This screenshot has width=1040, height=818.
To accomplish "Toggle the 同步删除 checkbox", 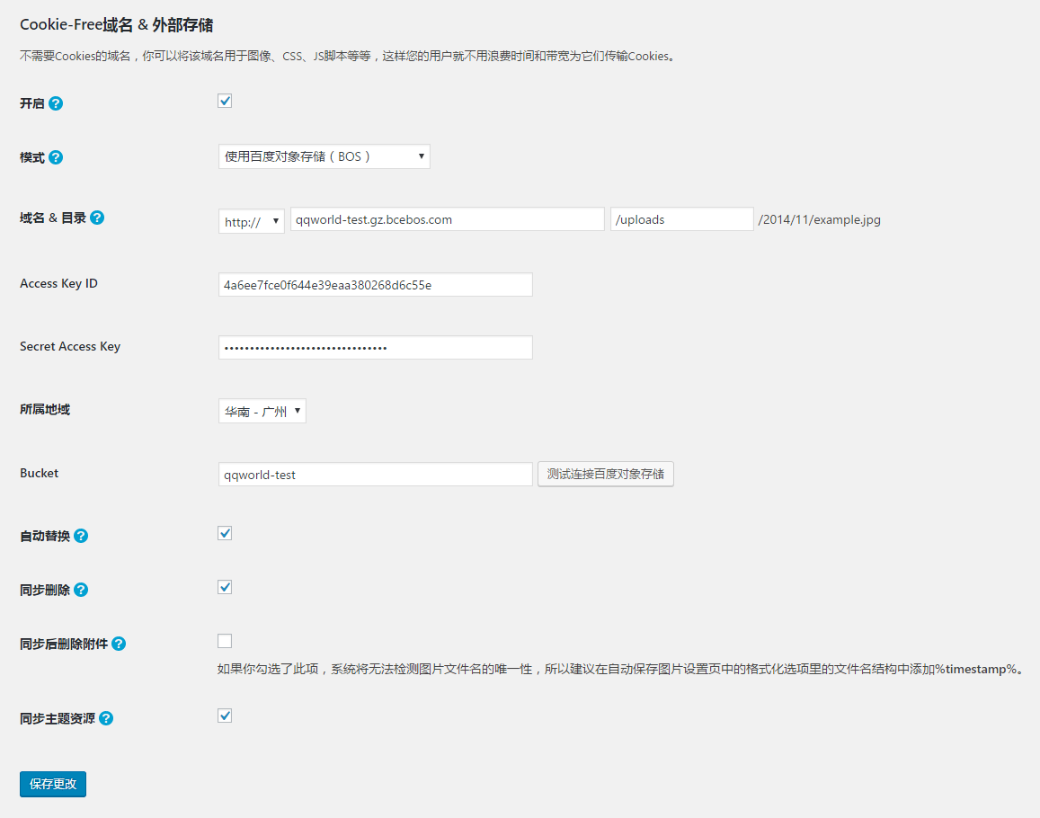I will pos(225,587).
